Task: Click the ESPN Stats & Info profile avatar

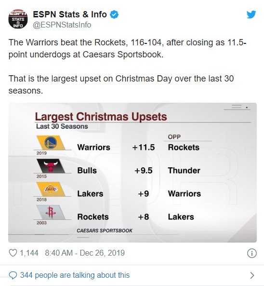Action: click(18, 19)
